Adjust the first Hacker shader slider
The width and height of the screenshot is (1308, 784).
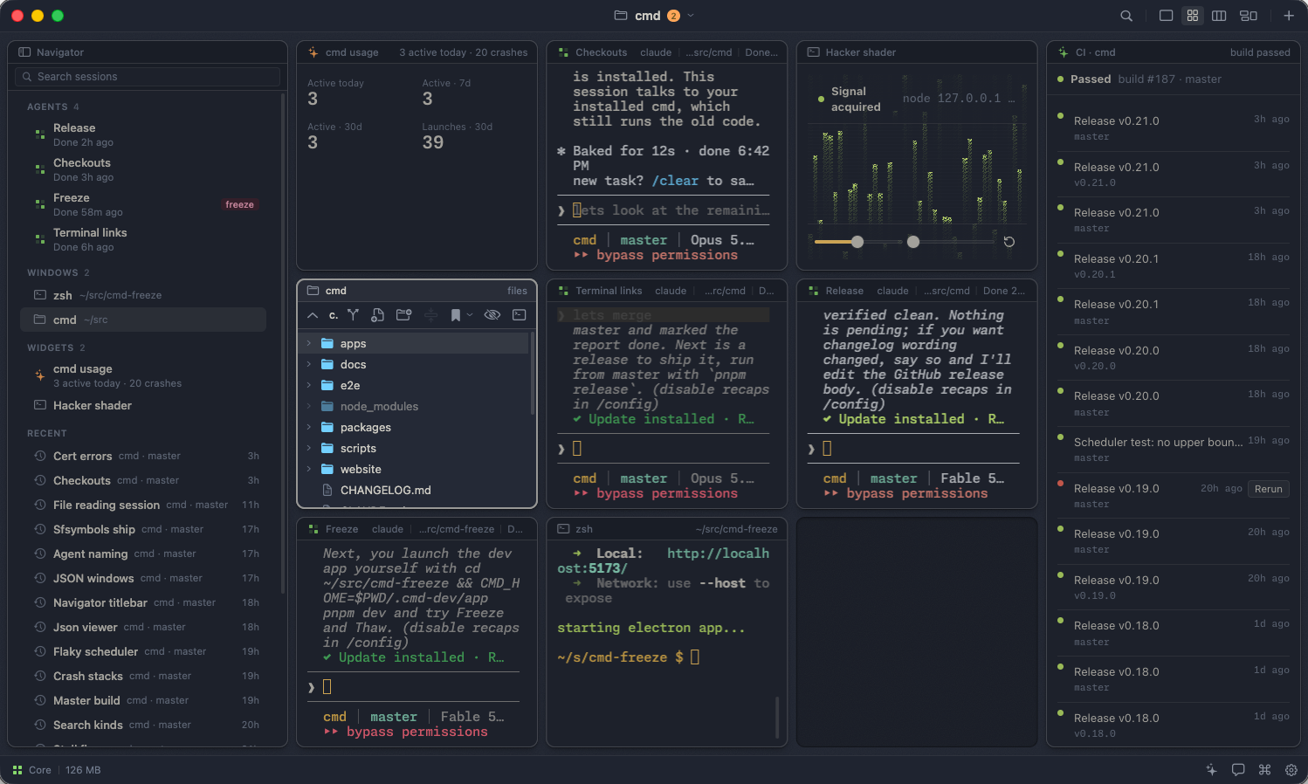(x=857, y=242)
